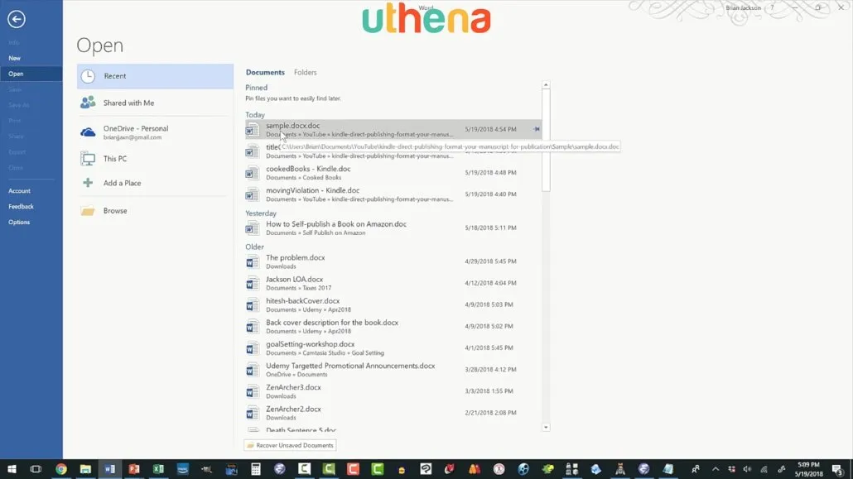The width and height of the screenshot is (853, 479).
Task: Click Word icon beside ZenArcher3.docx
Action: [252, 391]
